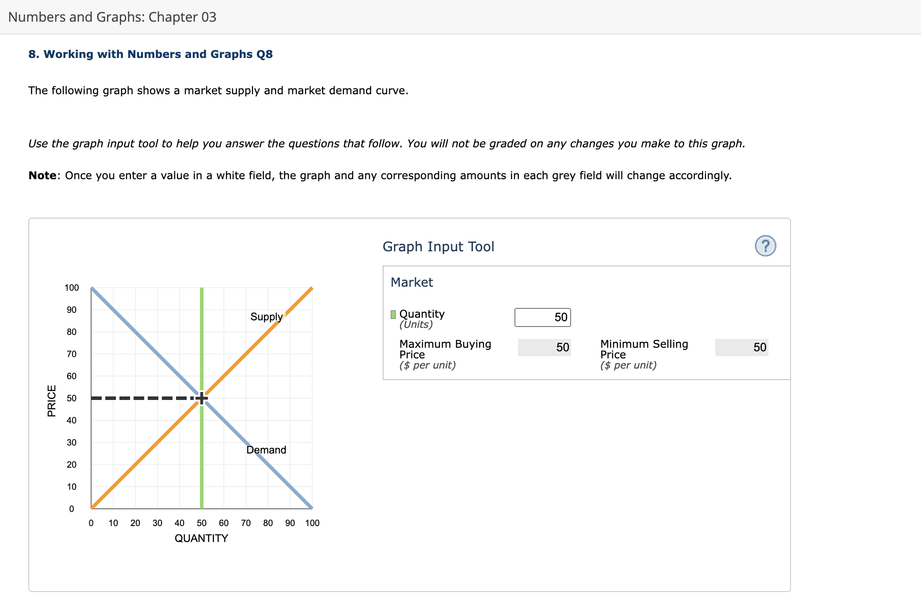Click the Maximum Buying Price grey field
Image resolution: width=921 pixels, height=615 pixels.
coord(544,348)
